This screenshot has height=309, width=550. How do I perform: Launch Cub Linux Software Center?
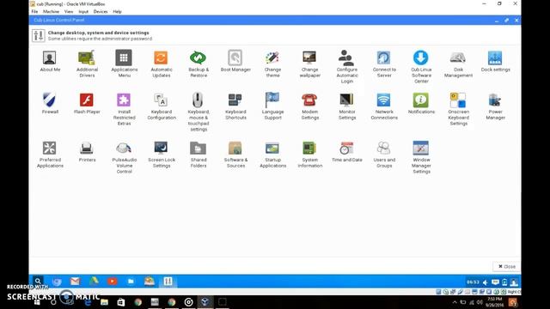tap(421, 67)
